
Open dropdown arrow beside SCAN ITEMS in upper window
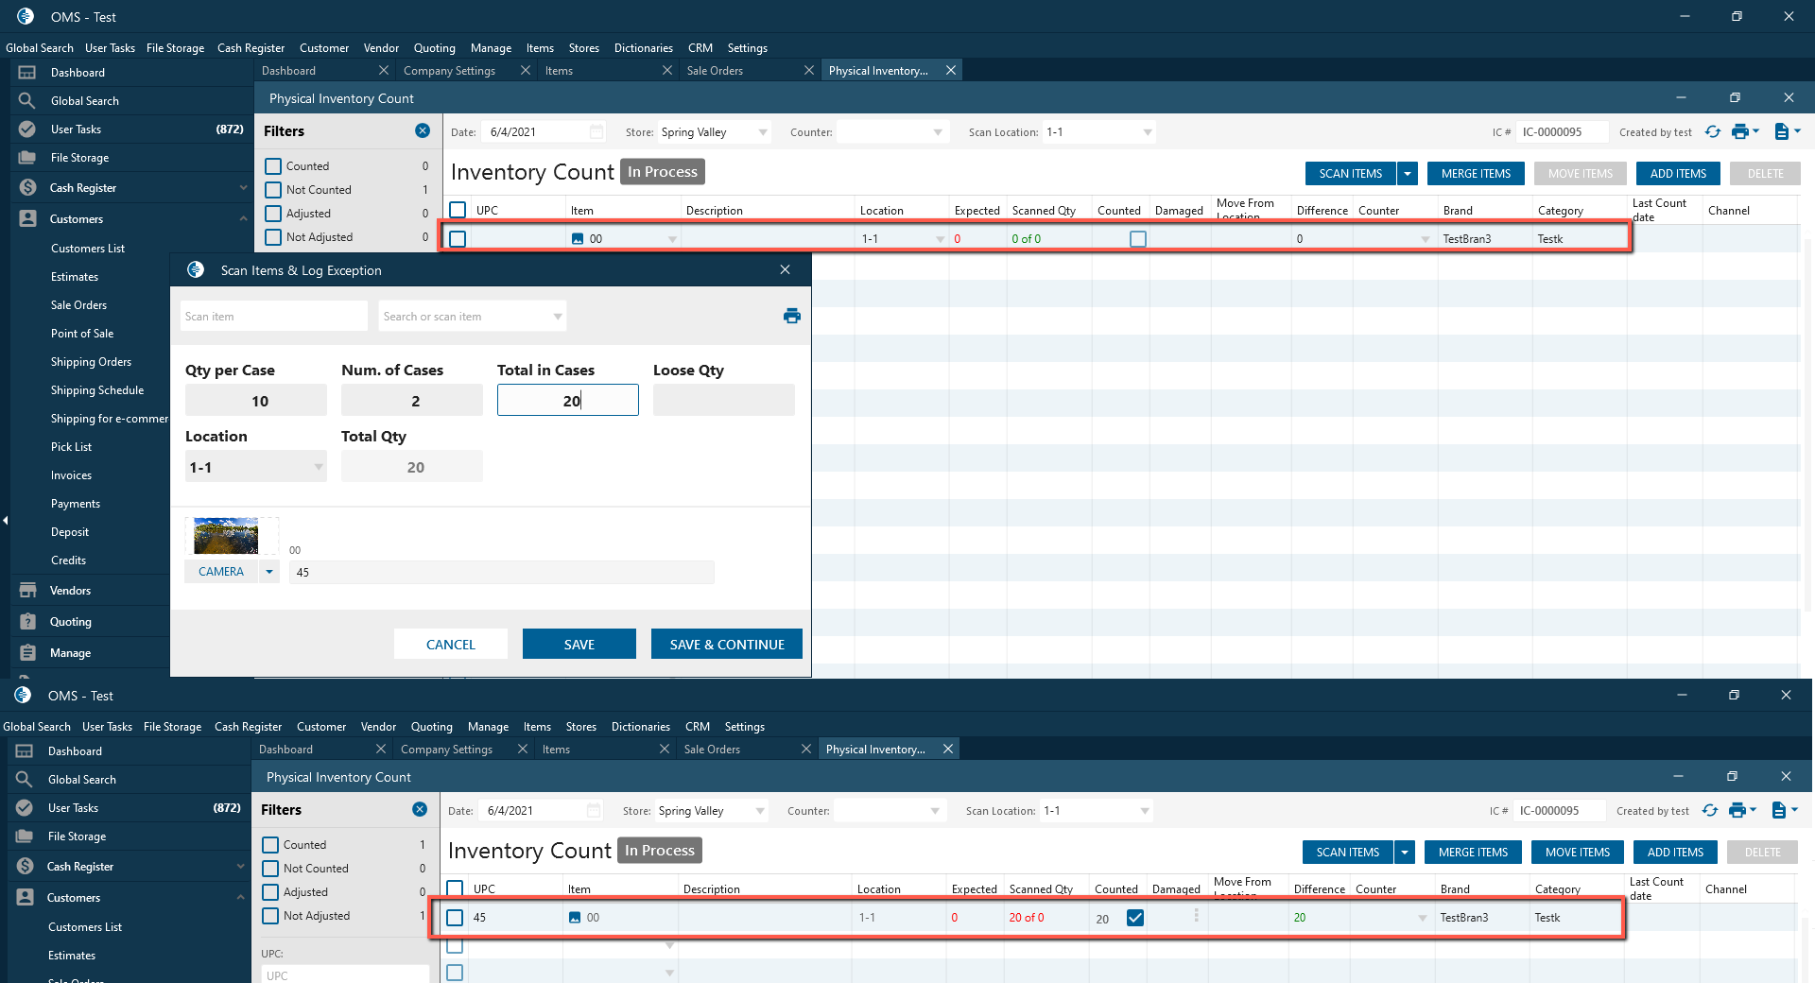tap(1408, 174)
